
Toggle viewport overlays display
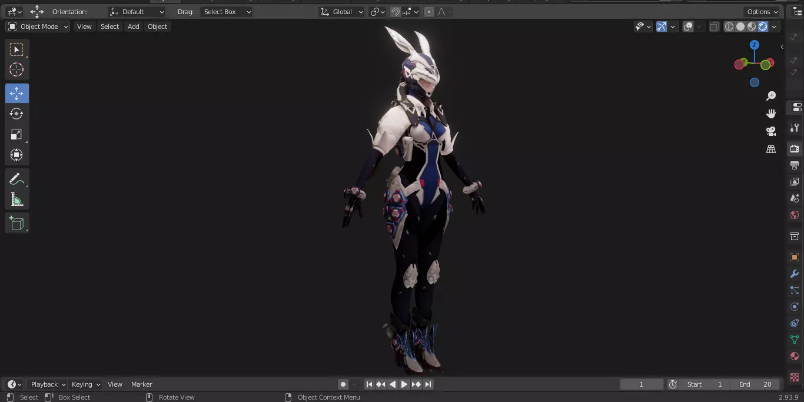coord(688,26)
